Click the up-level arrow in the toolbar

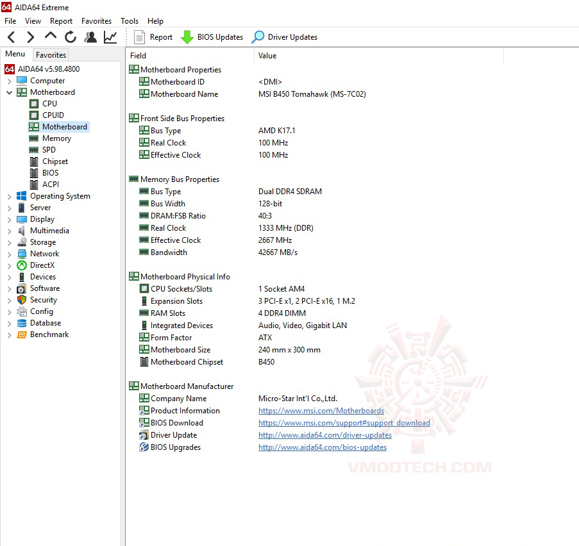pyautogui.click(x=50, y=36)
